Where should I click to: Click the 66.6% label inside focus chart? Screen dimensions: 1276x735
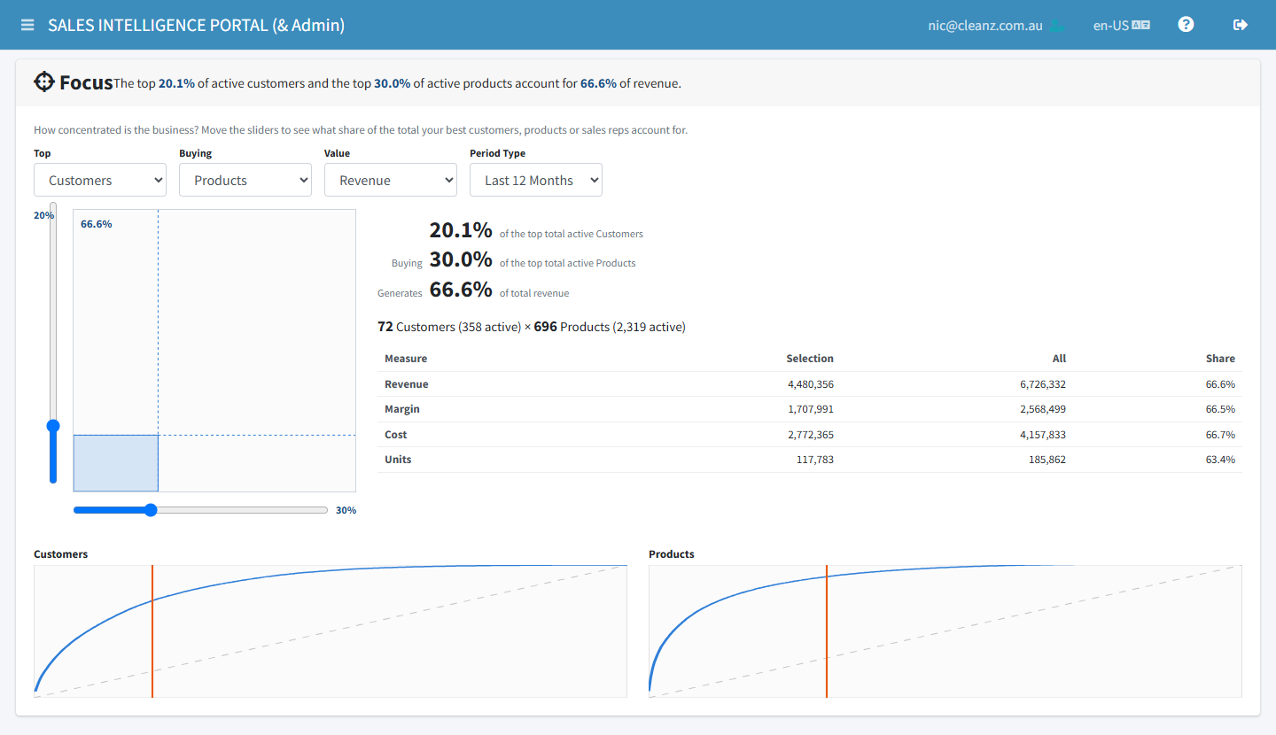point(97,224)
